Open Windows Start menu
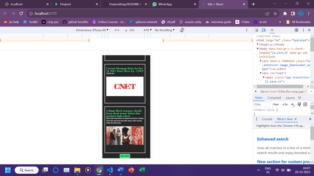The image size is (314, 176). point(8,170)
